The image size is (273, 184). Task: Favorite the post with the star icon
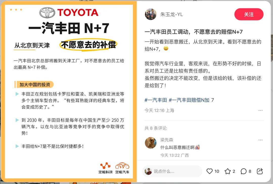tap(227, 171)
